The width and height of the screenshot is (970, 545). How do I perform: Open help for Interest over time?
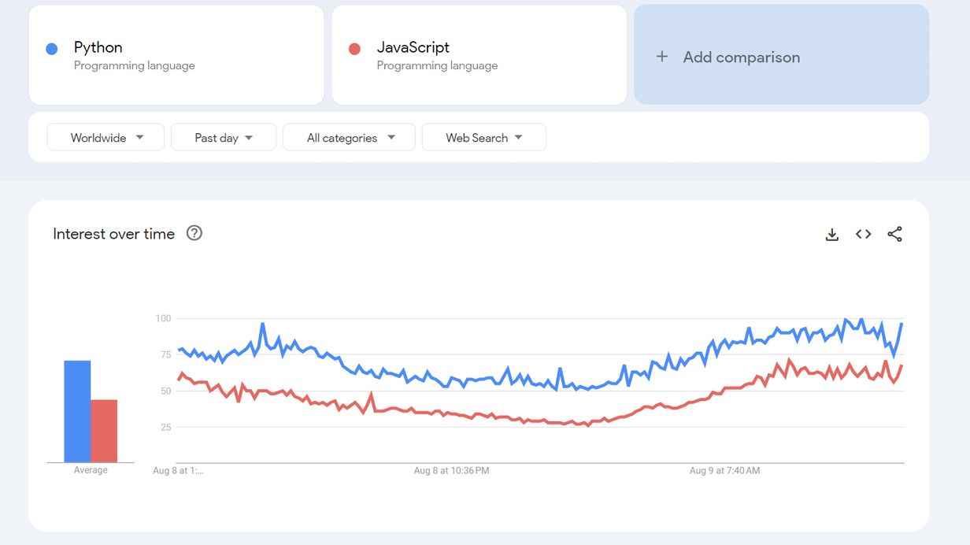pos(194,233)
